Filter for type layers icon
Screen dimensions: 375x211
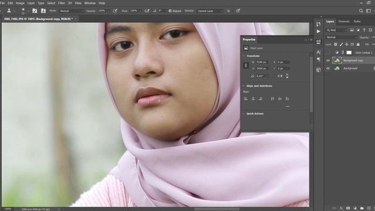coord(364,30)
